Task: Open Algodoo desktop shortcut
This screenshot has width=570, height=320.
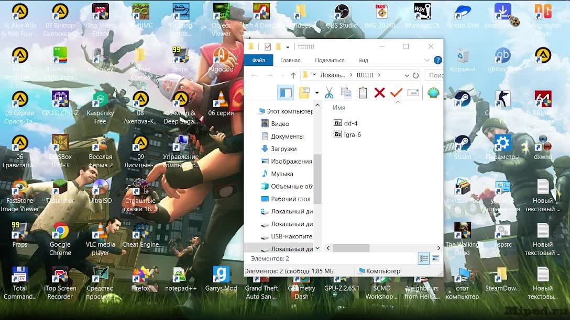Action: click(x=221, y=60)
